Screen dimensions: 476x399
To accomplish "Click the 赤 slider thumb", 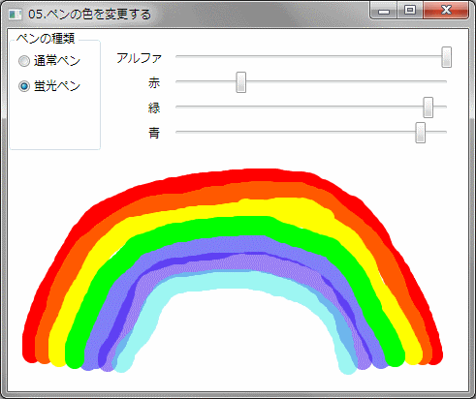I will (240, 82).
